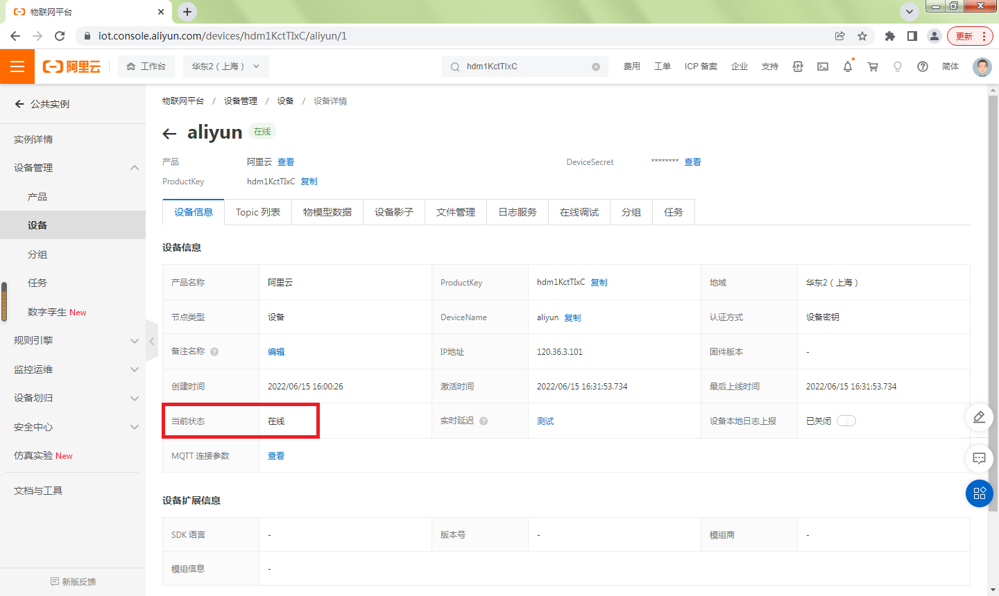This screenshot has width=999, height=596.
Task: Open the orange hamburger menu
Action: [17, 67]
